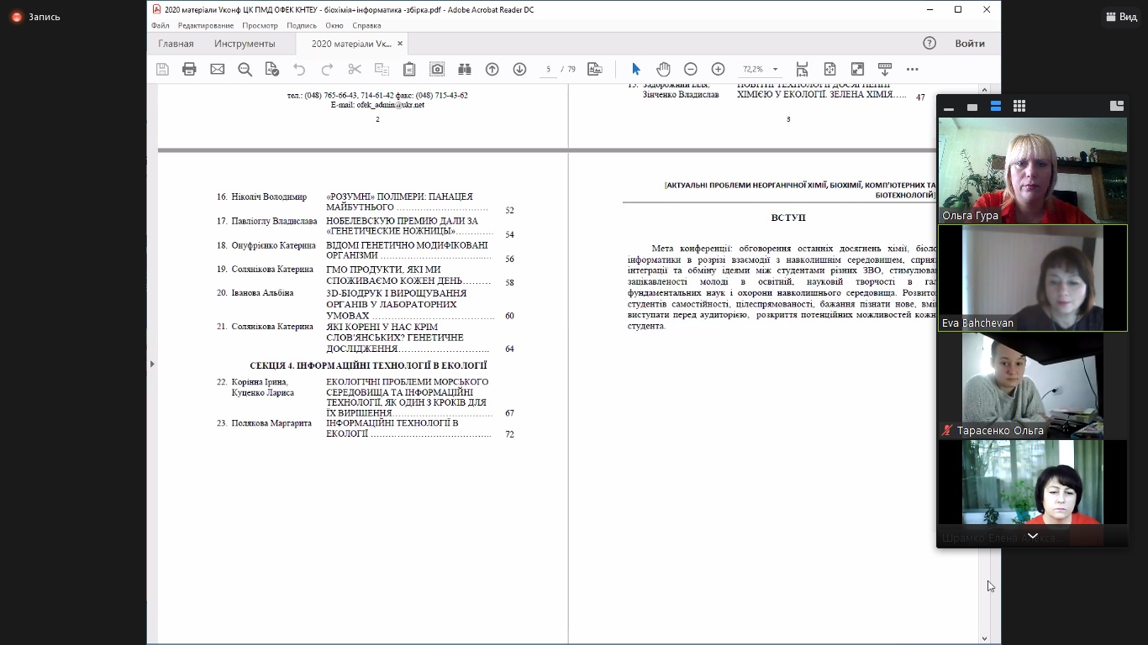Print the document using the printer icon

[189, 69]
